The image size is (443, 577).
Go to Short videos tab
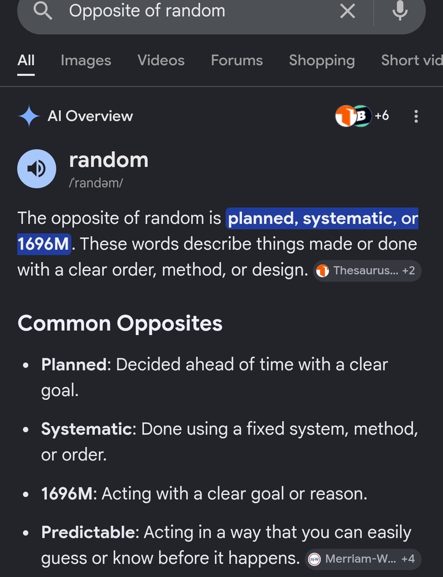412,61
